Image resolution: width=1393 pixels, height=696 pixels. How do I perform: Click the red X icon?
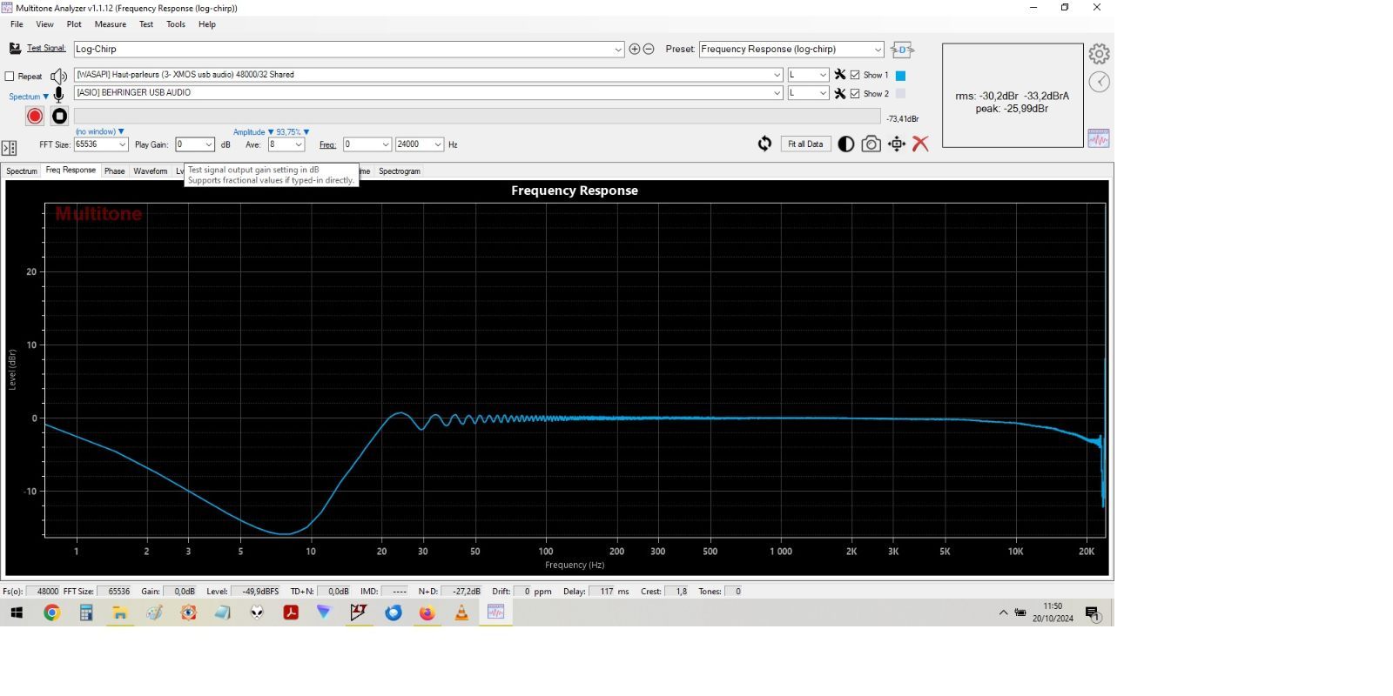(920, 144)
